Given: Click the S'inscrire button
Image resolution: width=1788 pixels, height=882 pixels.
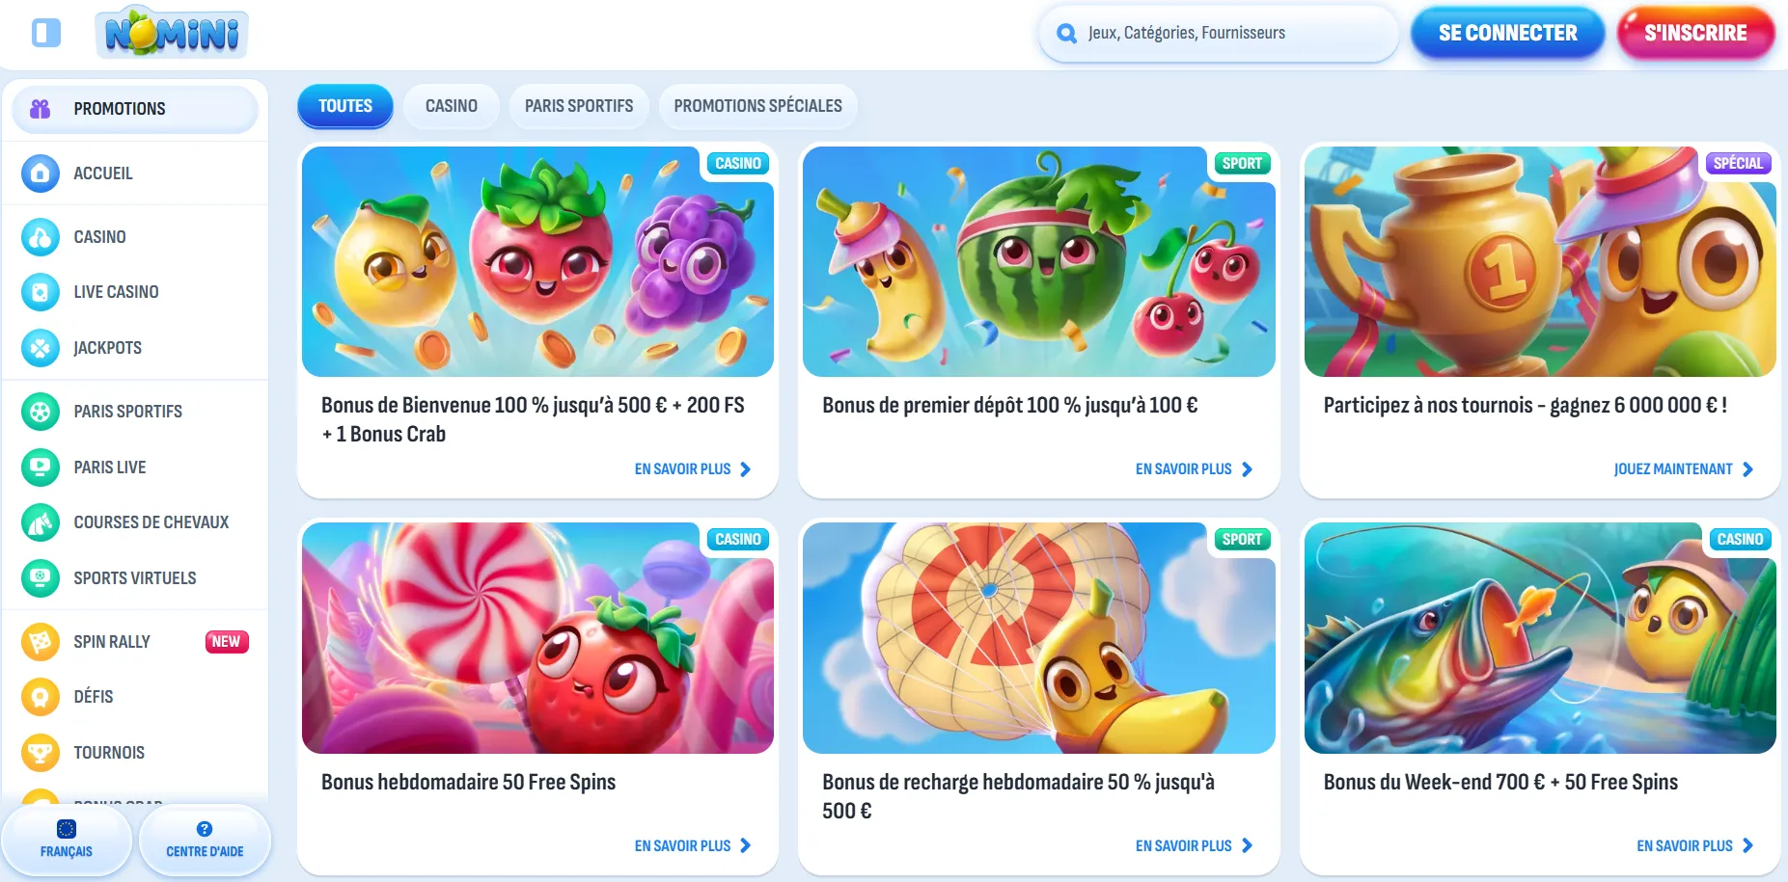Looking at the screenshot, I should [1695, 33].
